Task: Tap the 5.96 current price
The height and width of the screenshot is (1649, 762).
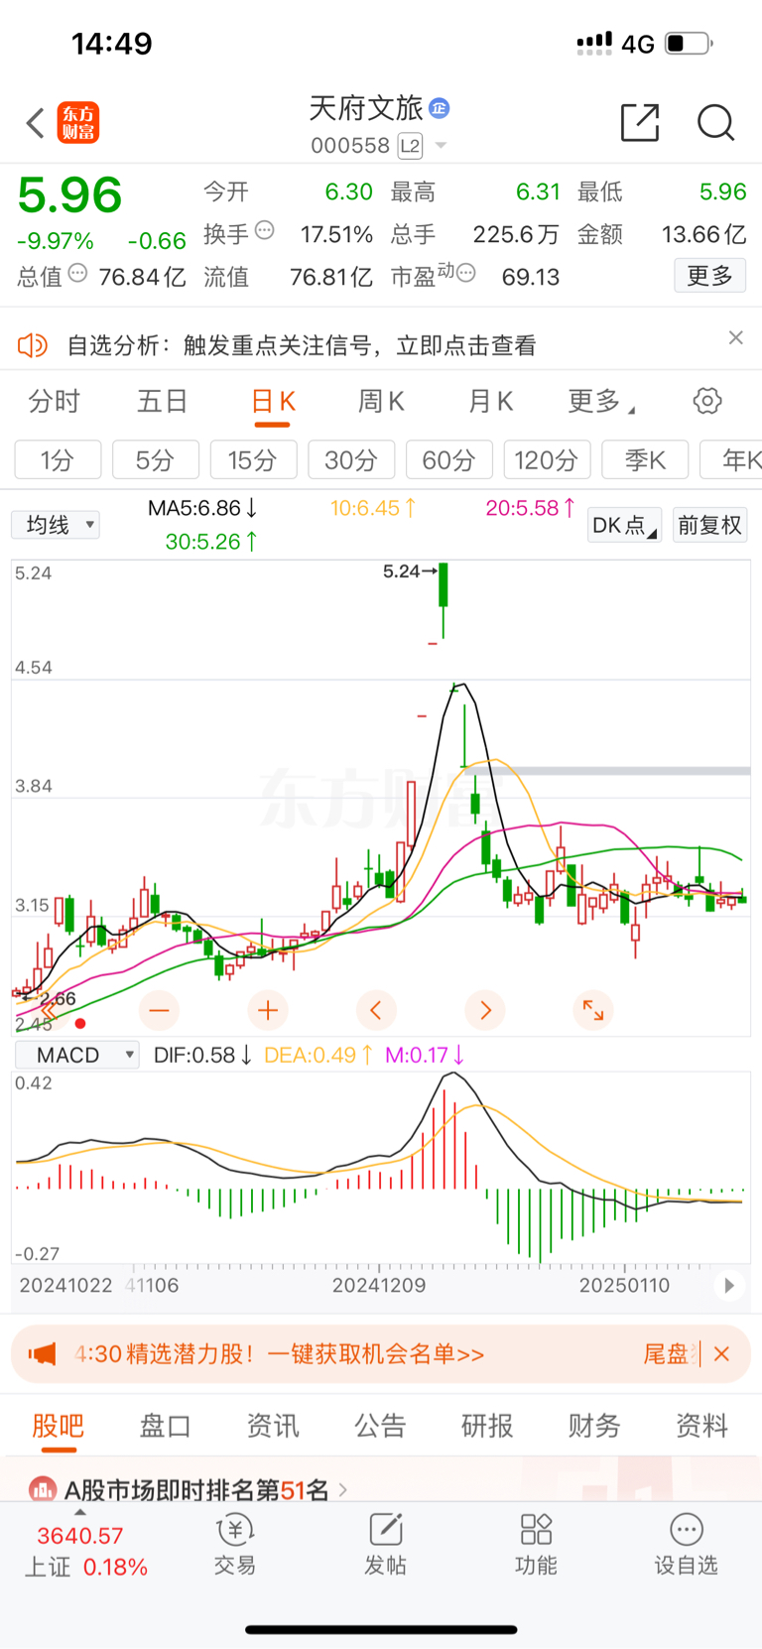Action: (69, 195)
